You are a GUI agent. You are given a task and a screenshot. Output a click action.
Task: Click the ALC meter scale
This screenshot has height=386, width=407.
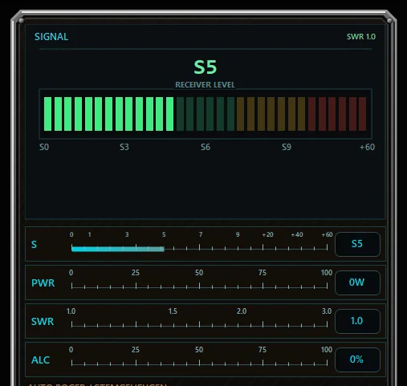tap(199, 363)
